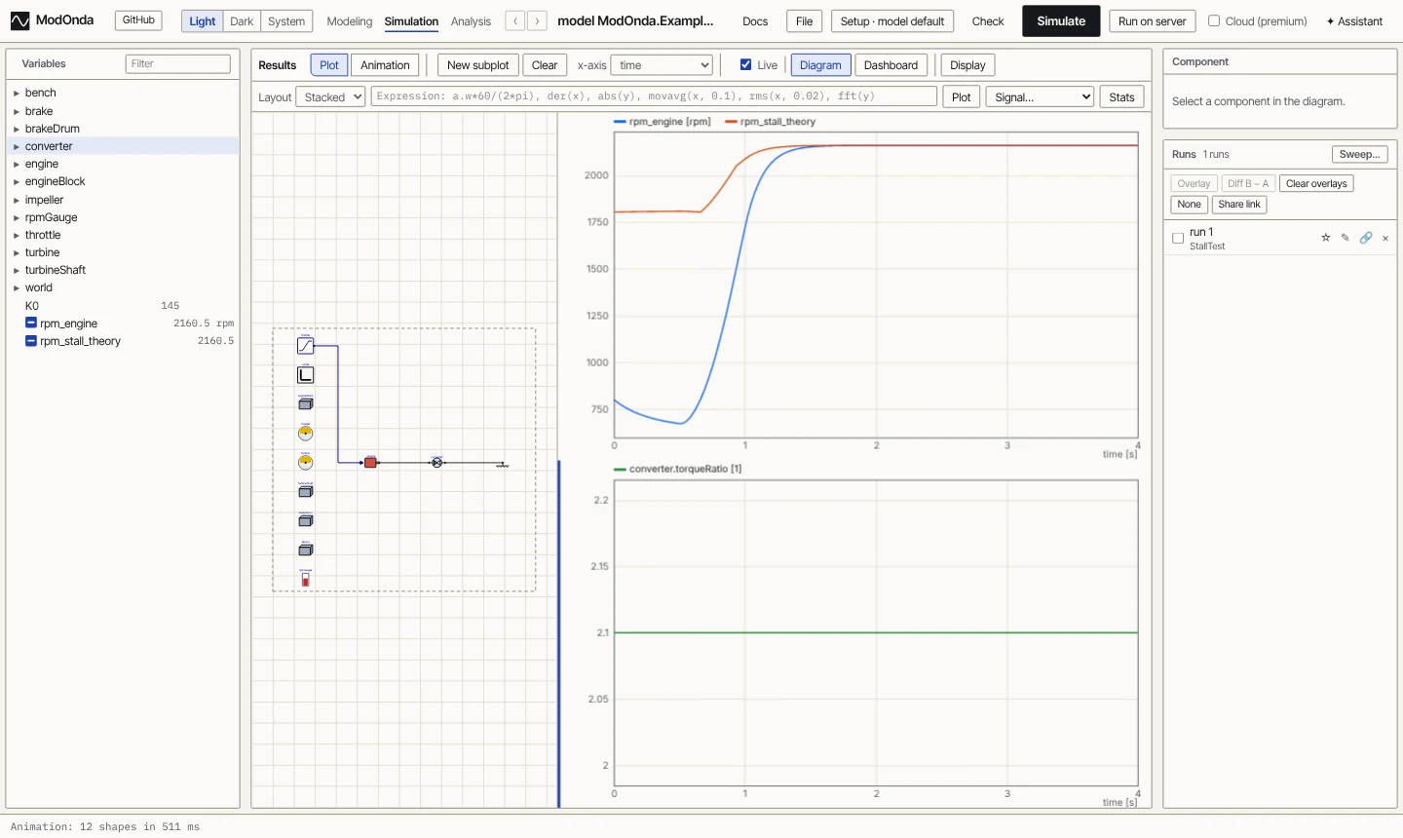Select the lower yellow dial gauge block
Image resolution: width=1403 pixels, height=838 pixels.
click(305, 462)
